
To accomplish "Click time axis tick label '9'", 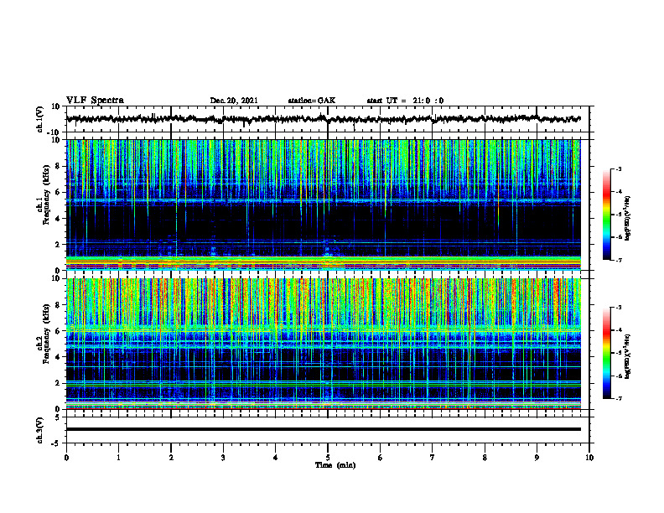I will point(537,458).
